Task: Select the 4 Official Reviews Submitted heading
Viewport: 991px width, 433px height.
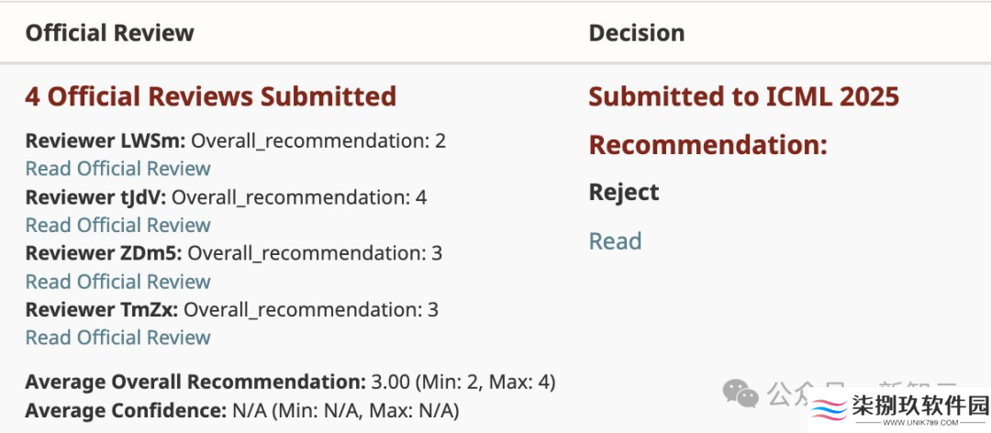Action: click(210, 96)
